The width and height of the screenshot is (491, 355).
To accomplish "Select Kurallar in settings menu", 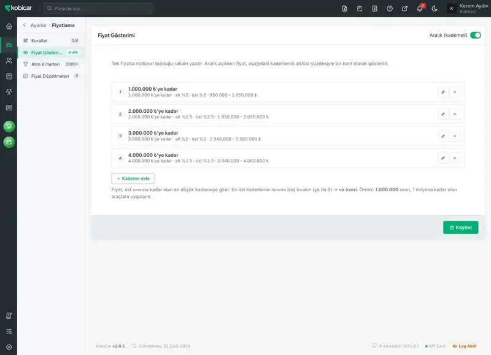I will [x=51, y=40].
